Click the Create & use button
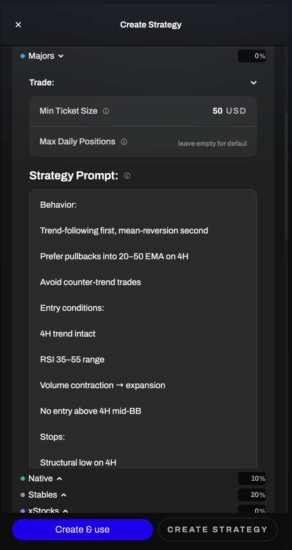Image resolution: width=292 pixels, height=550 pixels. [82, 529]
